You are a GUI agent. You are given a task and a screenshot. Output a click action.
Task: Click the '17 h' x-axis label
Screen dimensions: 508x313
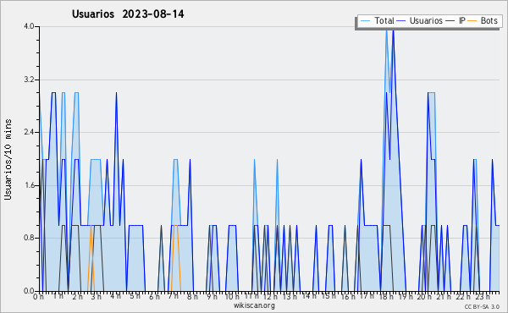coord(367,296)
